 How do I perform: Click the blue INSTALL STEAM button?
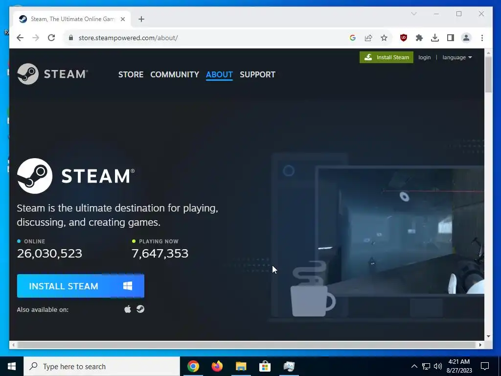tap(81, 286)
